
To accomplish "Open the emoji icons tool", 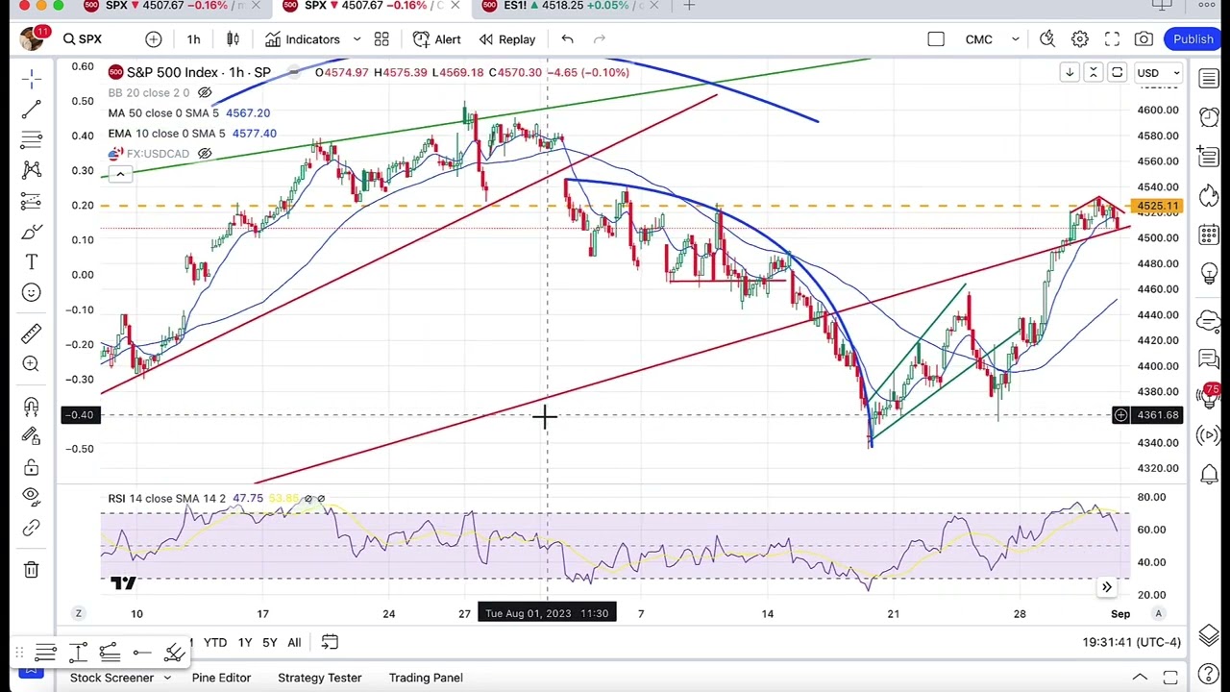I will click(x=31, y=292).
